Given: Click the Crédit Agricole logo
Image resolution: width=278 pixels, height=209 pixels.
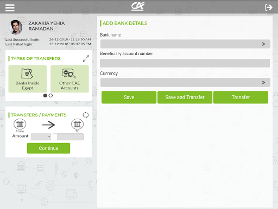Looking at the screenshot, I should pos(138,7).
